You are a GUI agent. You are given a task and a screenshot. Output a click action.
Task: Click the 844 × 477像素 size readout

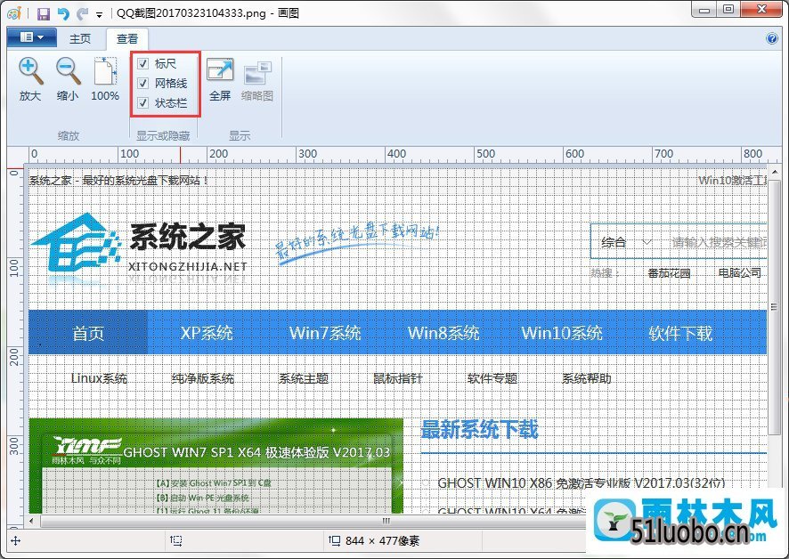[382, 541]
